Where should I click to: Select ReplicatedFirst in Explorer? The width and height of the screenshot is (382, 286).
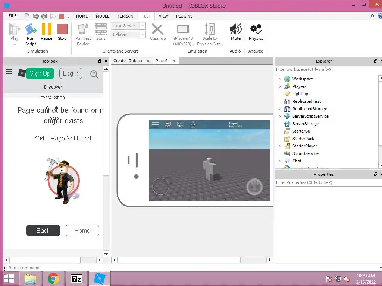pos(307,101)
